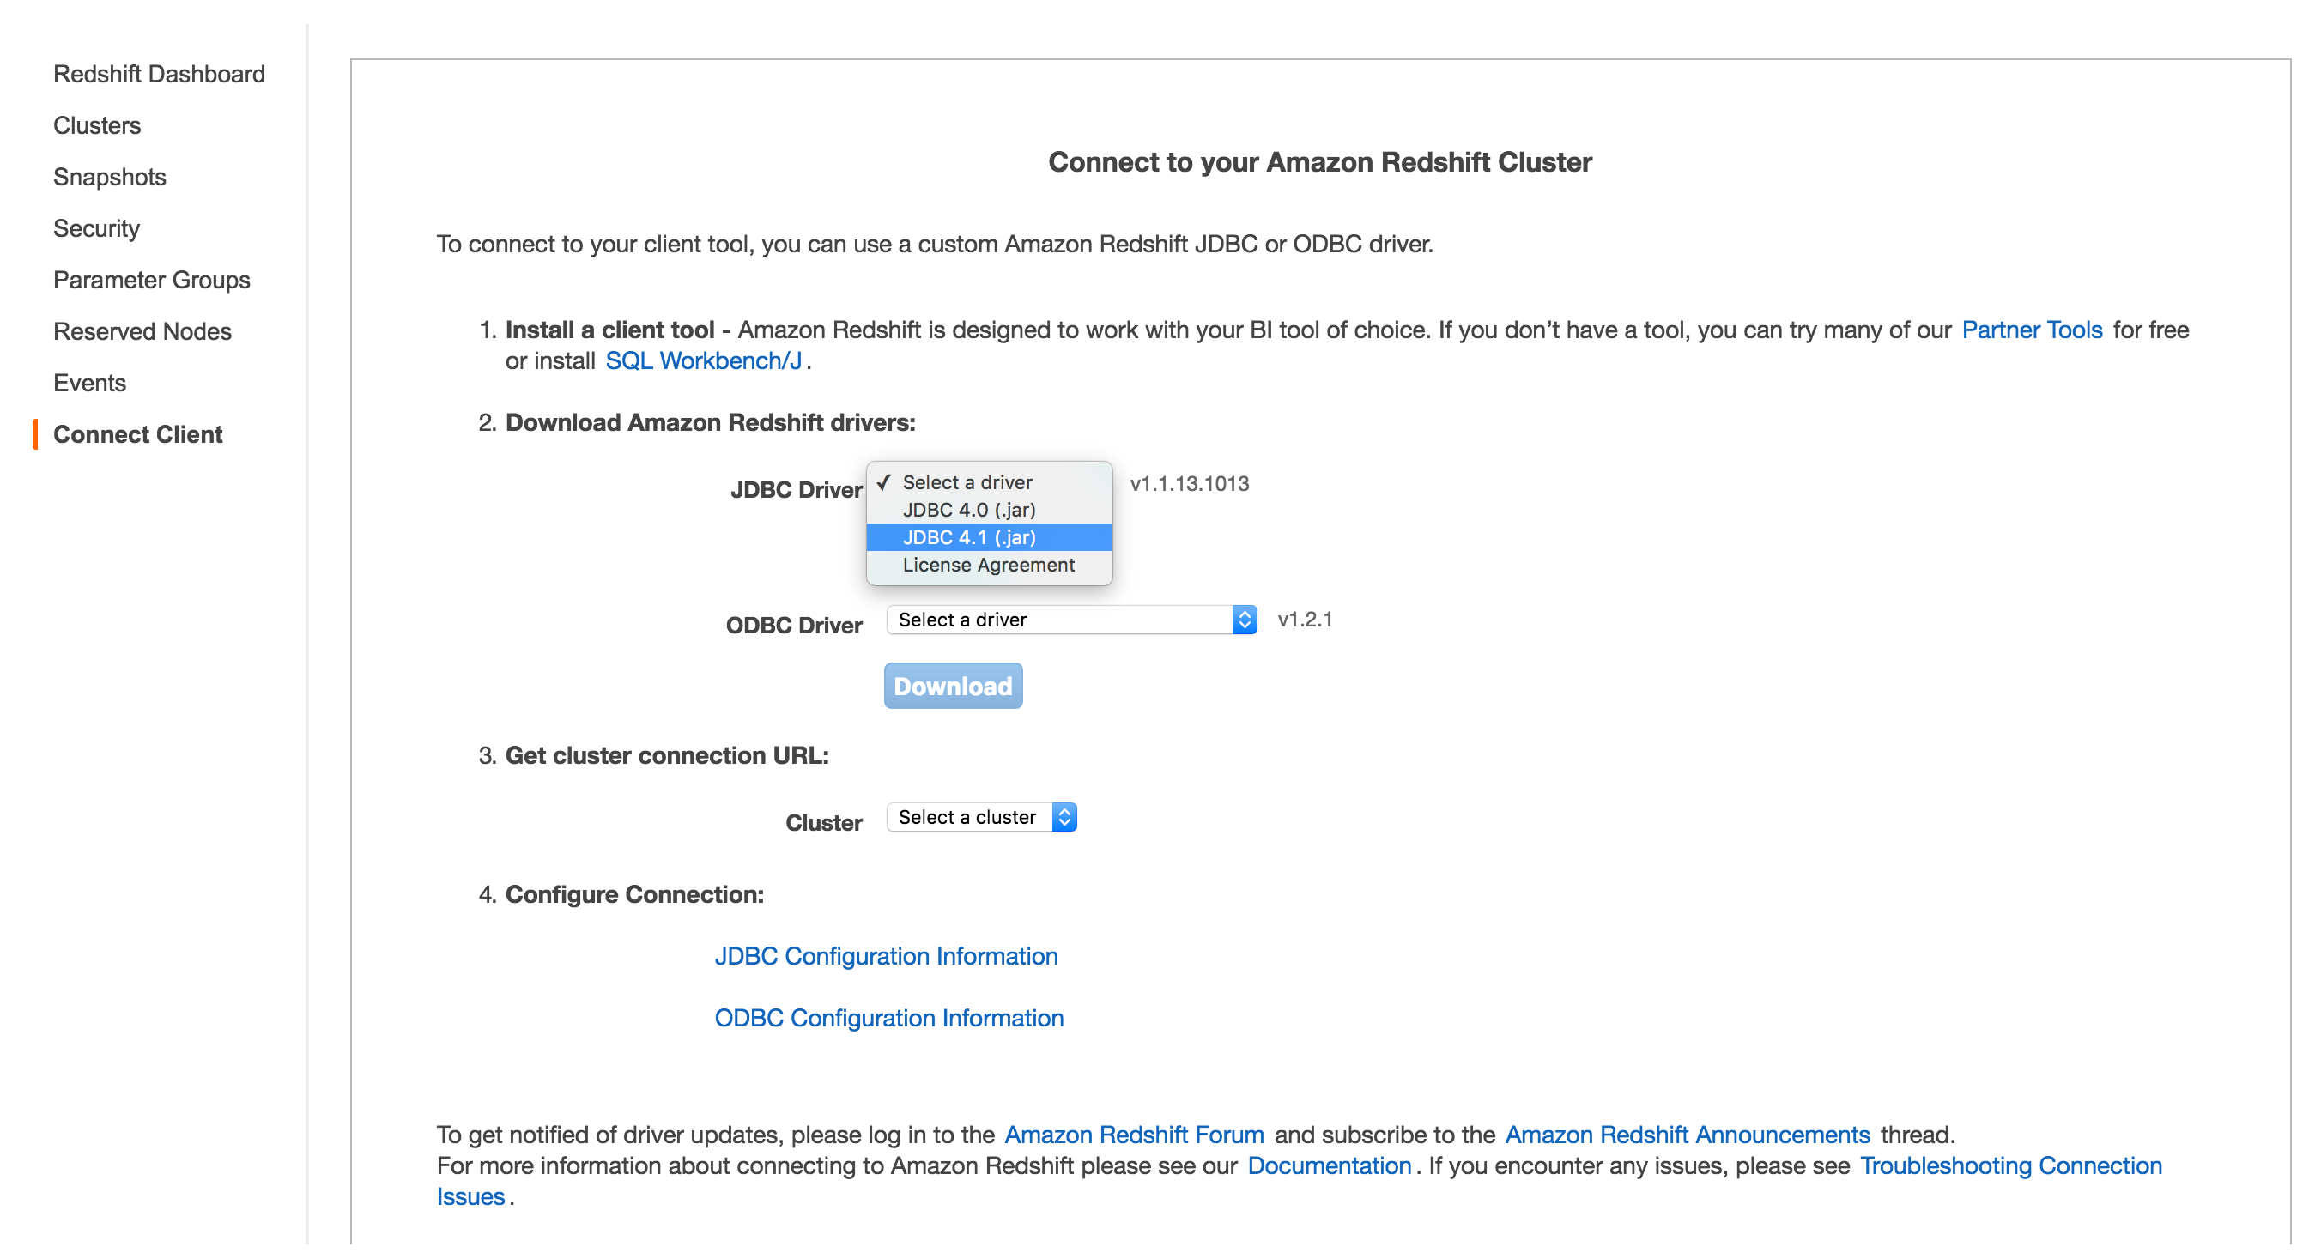Open Amazon Redshift Announcements link
This screenshot has height=1253, width=2321.
[x=1687, y=1134]
